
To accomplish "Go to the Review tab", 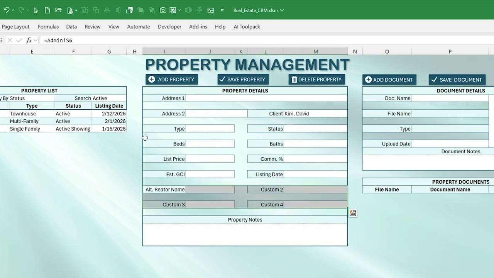I will (x=93, y=27).
